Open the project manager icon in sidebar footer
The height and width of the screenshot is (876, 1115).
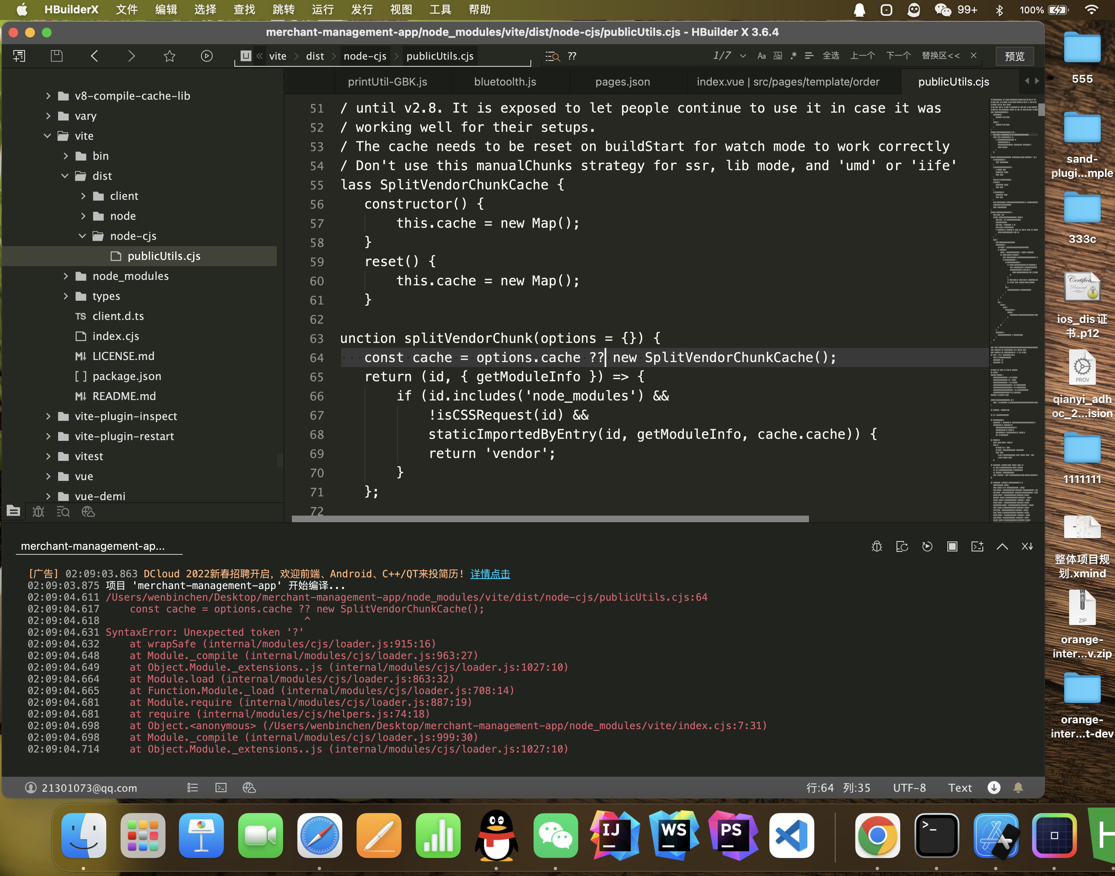click(x=13, y=511)
